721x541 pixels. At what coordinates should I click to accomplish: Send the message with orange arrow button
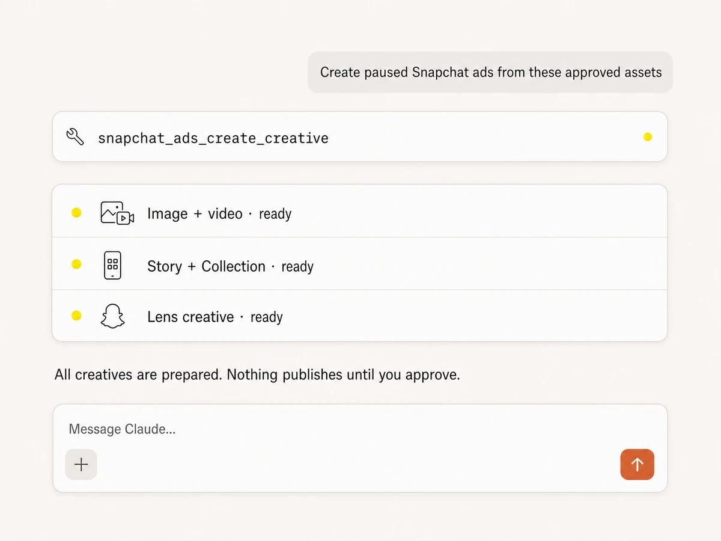point(637,464)
